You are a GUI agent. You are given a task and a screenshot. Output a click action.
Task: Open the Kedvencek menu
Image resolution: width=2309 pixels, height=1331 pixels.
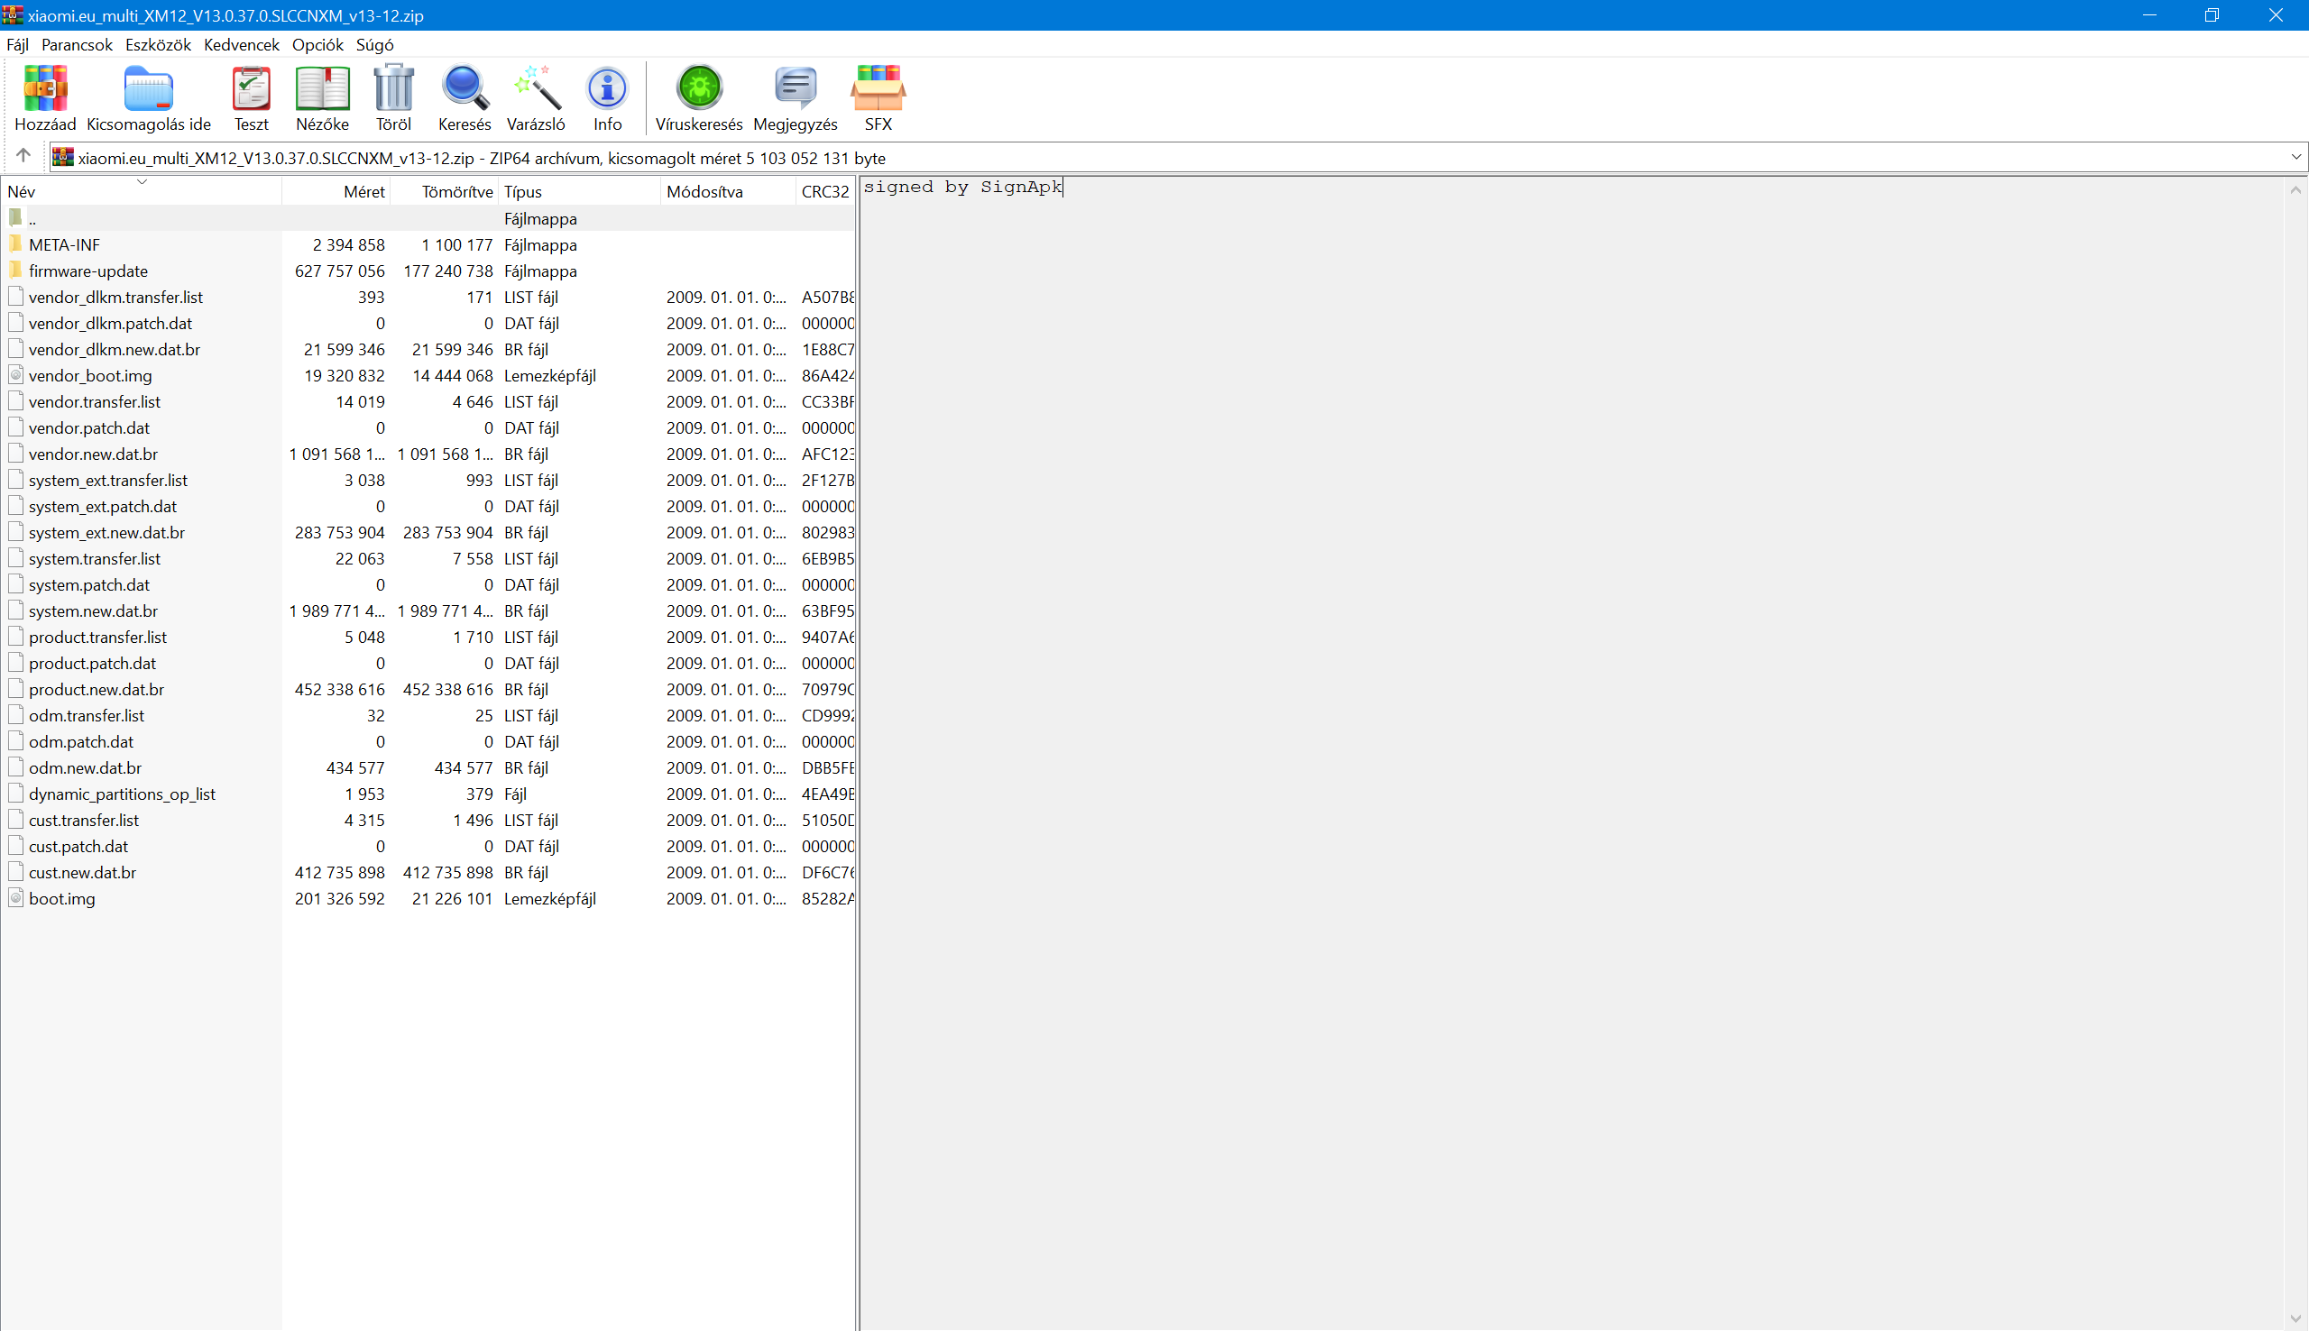242,45
